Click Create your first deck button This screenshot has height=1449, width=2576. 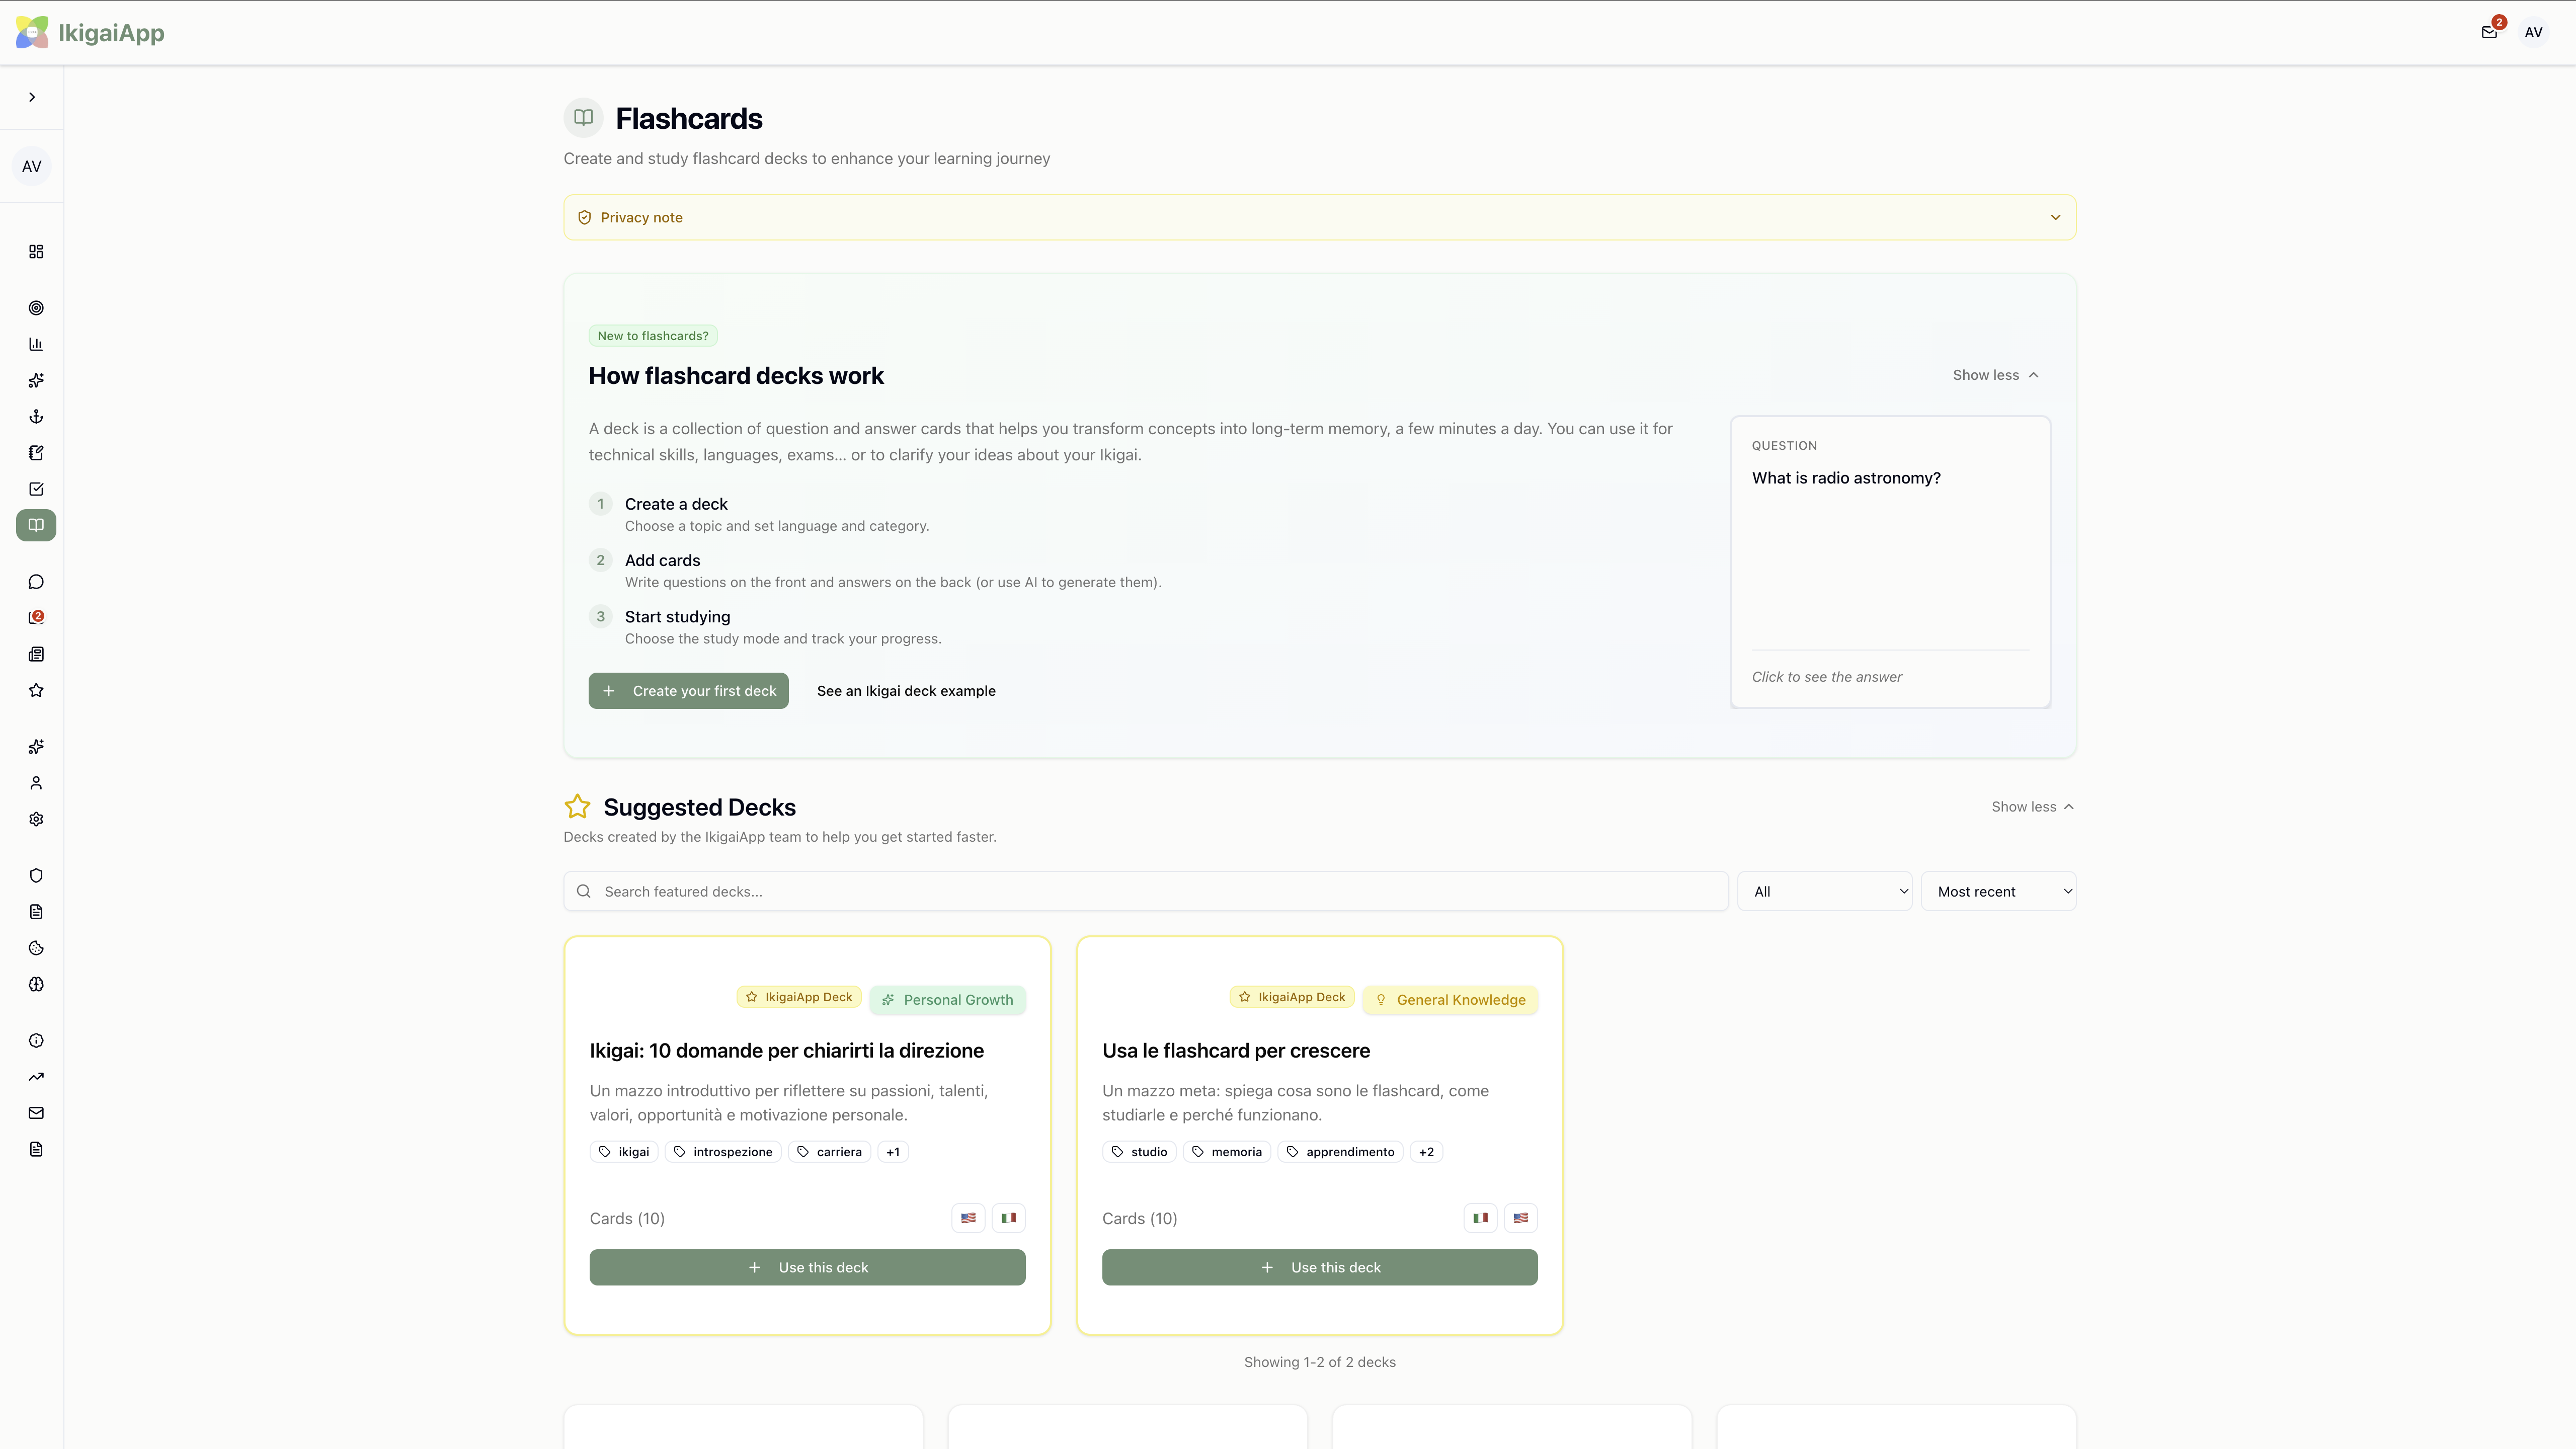click(x=688, y=690)
